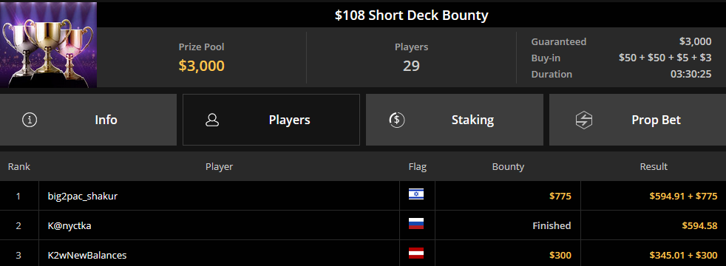Open the Info tab
The width and height of the screenshot is (726, 266).
(88, 120)
